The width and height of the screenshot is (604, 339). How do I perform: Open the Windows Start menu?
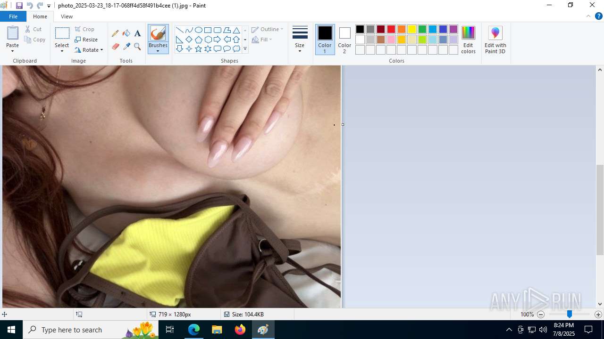(x=11, y=330)
